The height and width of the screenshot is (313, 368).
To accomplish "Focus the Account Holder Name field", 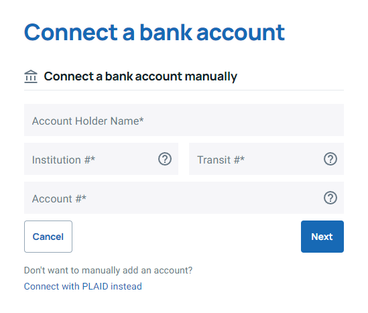I will tap(184, 120).
